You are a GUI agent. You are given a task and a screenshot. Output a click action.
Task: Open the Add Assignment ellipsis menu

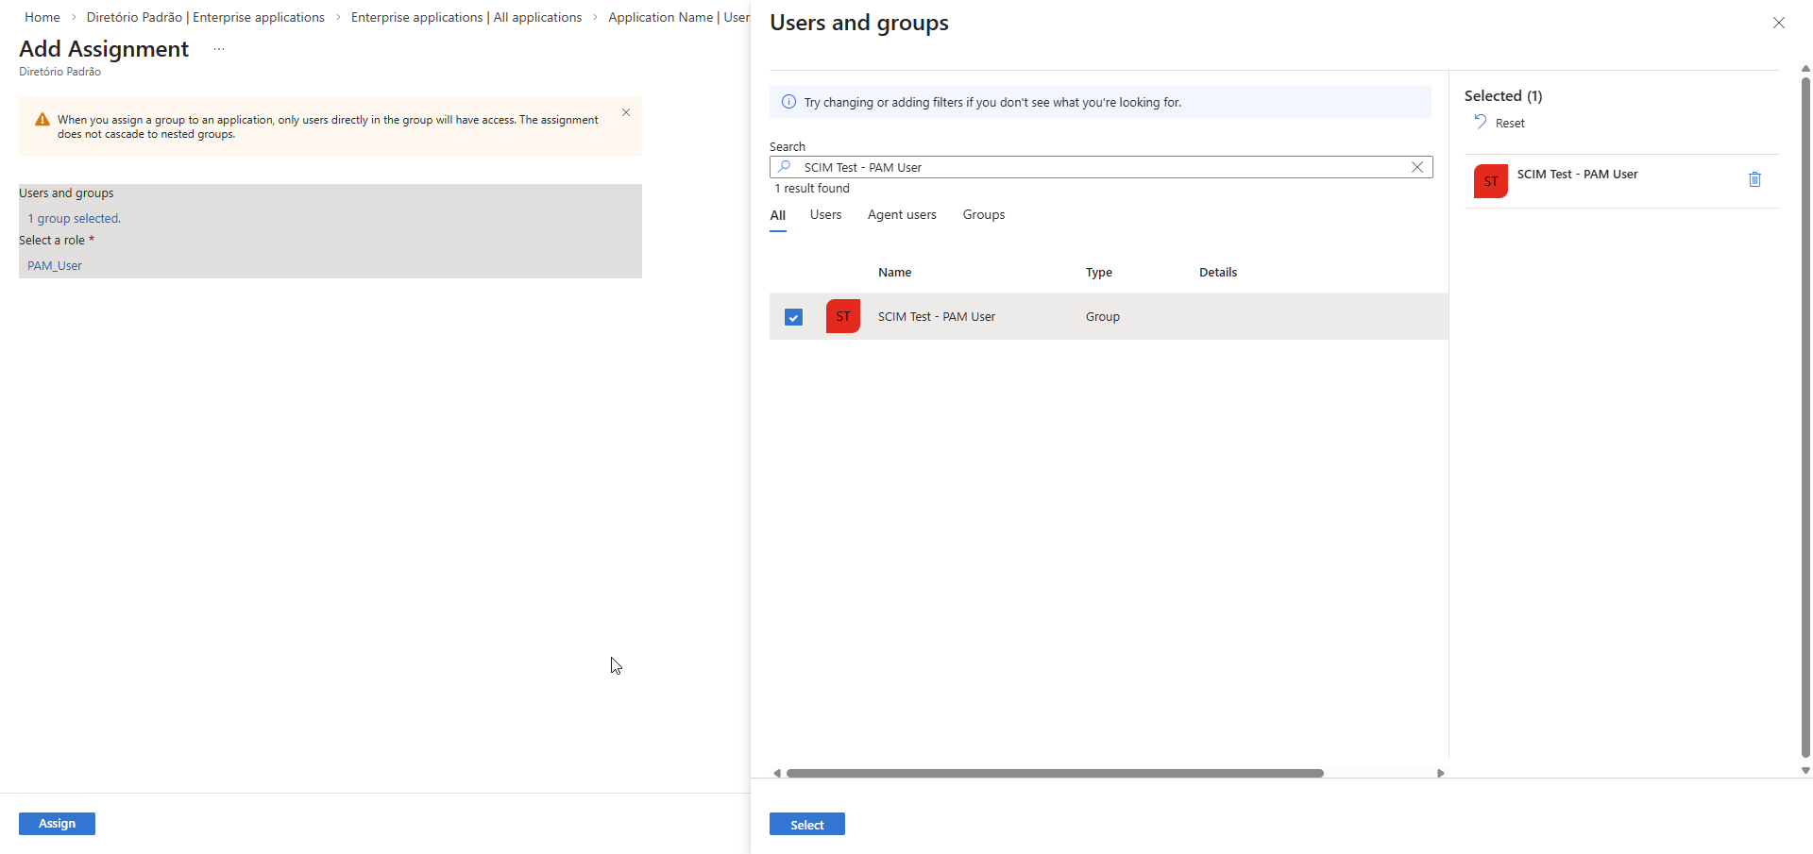(x=219, y=49)
